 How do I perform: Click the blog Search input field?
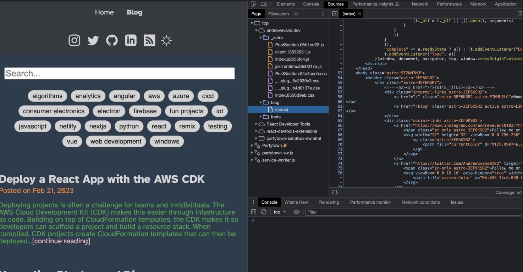pos(119,73)
